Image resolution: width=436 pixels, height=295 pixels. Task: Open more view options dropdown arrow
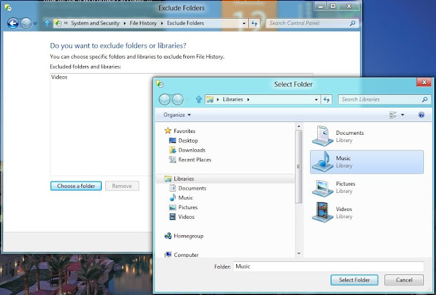402,115
